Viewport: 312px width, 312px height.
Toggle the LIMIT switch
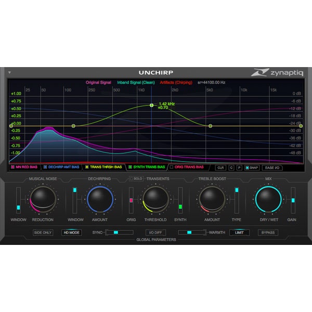(x=239, y=232)
